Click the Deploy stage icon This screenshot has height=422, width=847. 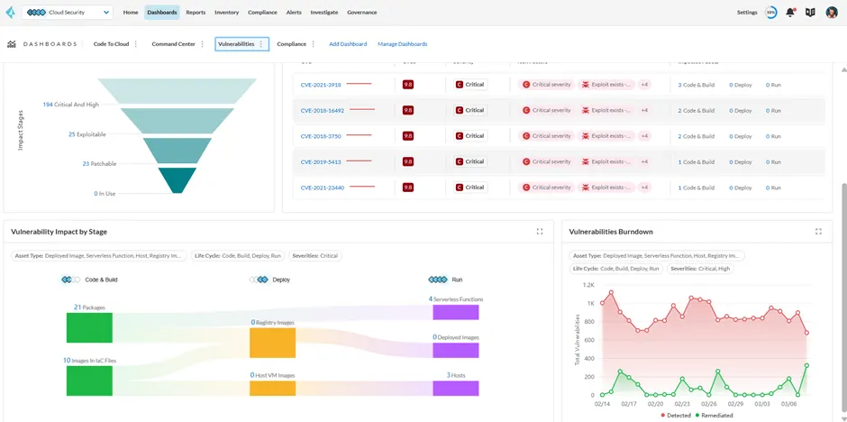pyautogui.click(x=259, y=280)
